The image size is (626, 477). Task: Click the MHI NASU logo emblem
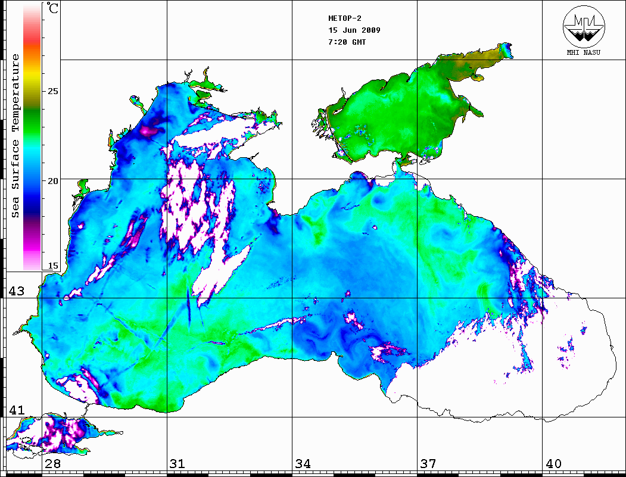pyautogui.click(x=584, y=26)
